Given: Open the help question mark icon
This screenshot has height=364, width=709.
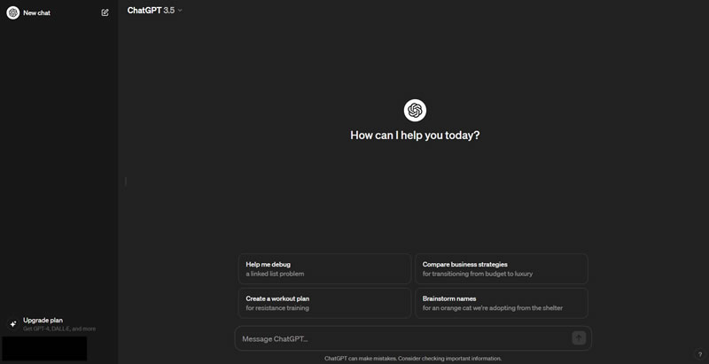Looking at the screenshot, I should tap(699, 354).
